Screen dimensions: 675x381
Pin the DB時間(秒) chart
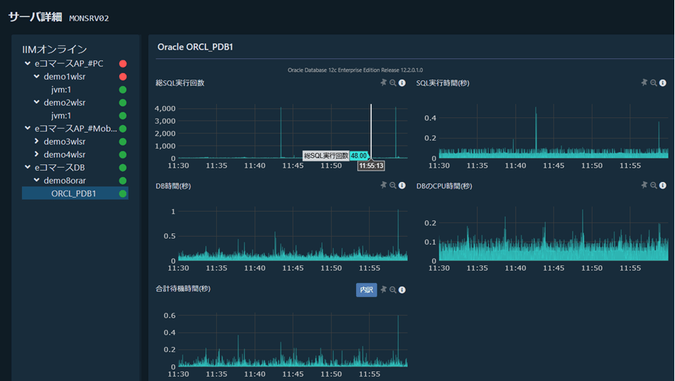384,185
